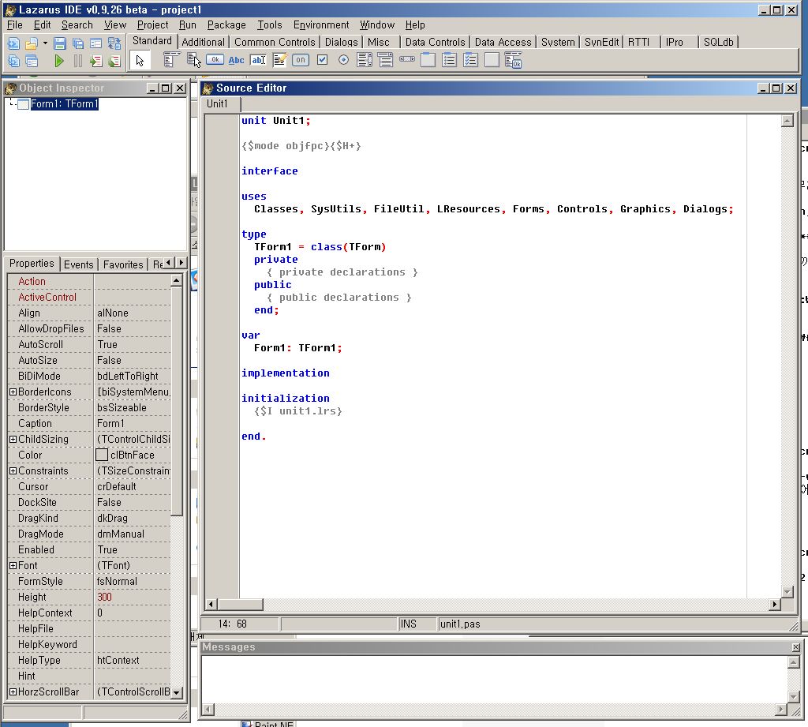
Task: Switch to the Additional palette tab
Action: click(x=203, y=43)
